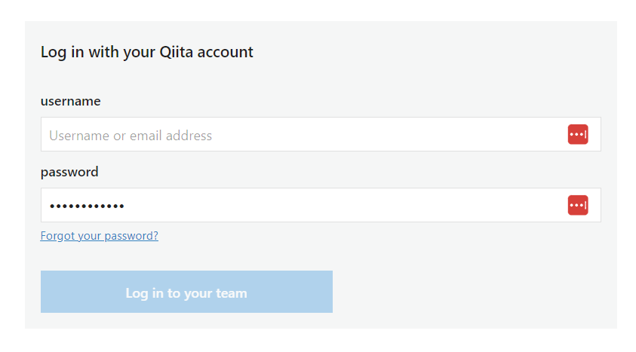The height and width of the screenshot is (352, 636).
Task: Click the Log in with your Qiita account heading
Action: point(147,52)
